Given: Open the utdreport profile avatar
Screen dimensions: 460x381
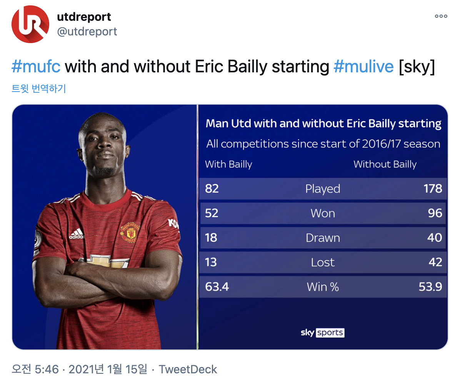Looking at the screenshot, I should point(30,24).
